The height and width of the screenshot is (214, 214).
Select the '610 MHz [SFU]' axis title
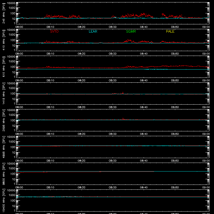click(3, 67)
